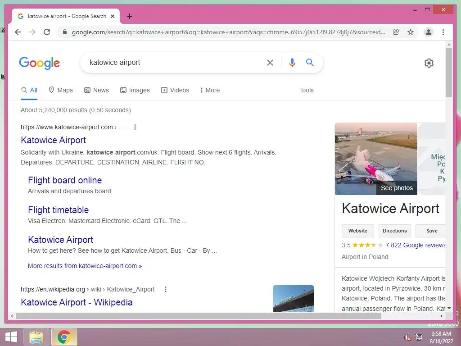
Task: Open the Chrome profile avatar
Action: [x=429, y=32]
